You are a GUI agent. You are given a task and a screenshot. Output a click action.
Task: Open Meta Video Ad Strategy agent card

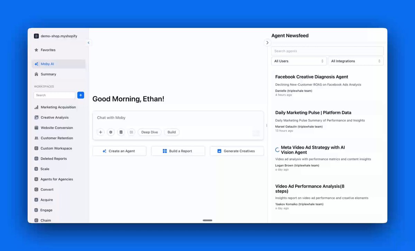327,158
